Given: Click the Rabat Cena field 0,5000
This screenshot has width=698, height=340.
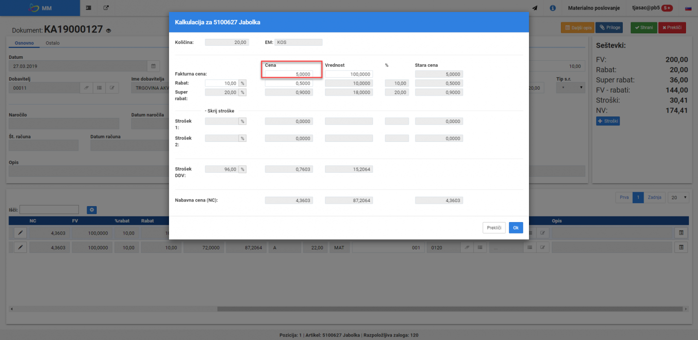Looking at the screenshot, I should pos(289,83).
